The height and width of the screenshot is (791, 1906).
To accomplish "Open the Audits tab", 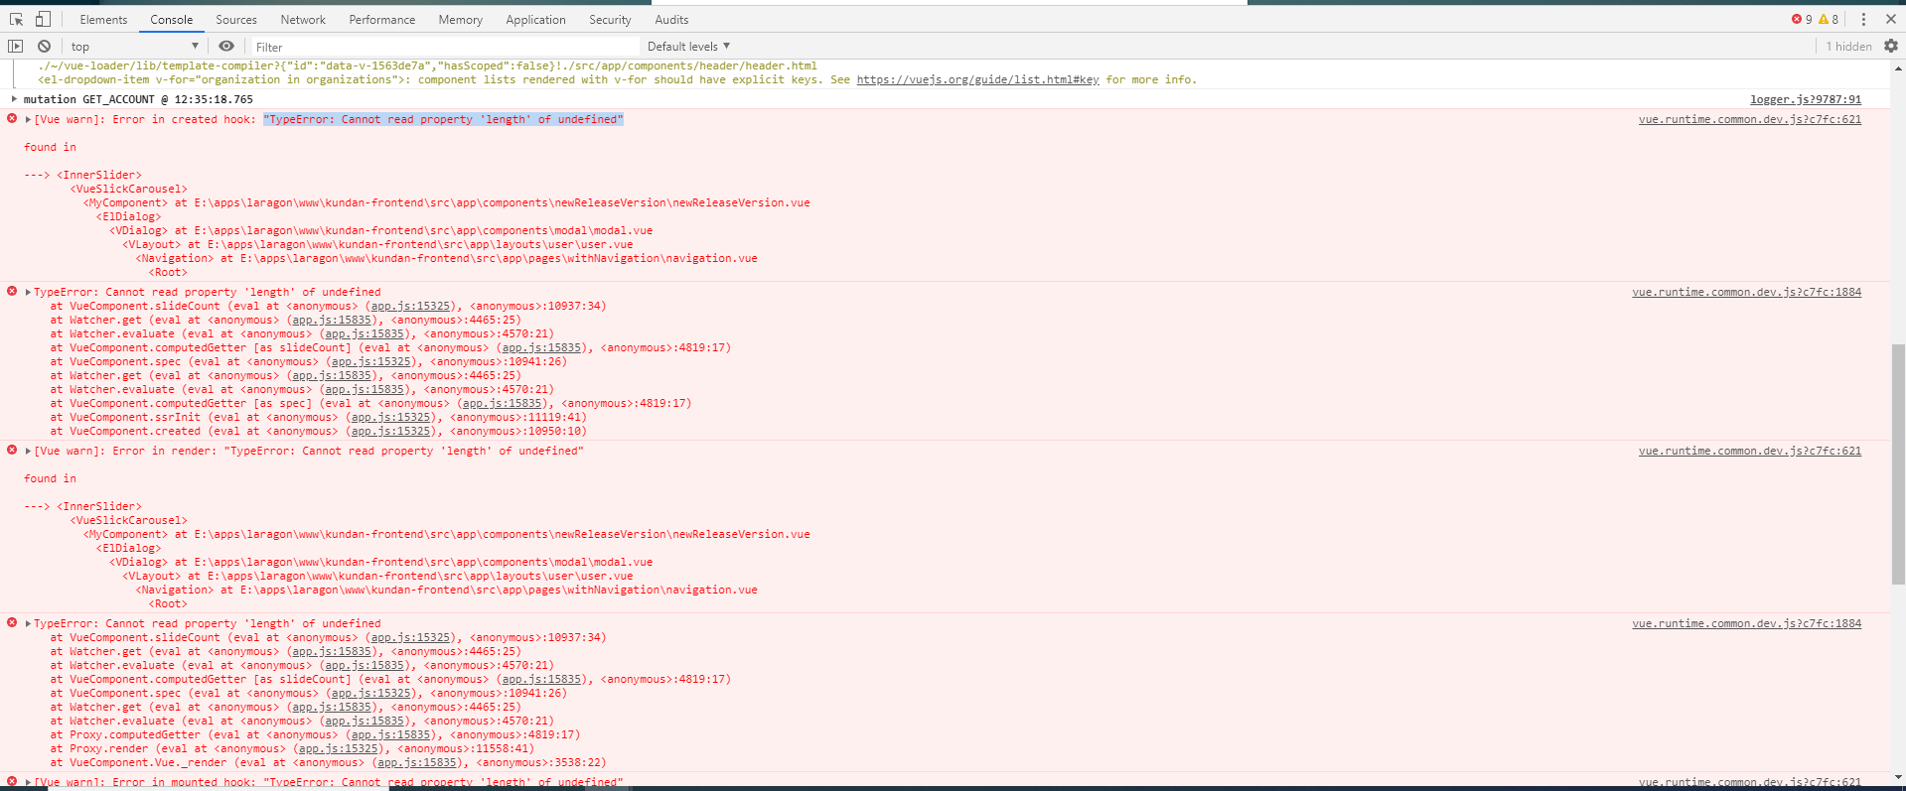I will point(671,20).
